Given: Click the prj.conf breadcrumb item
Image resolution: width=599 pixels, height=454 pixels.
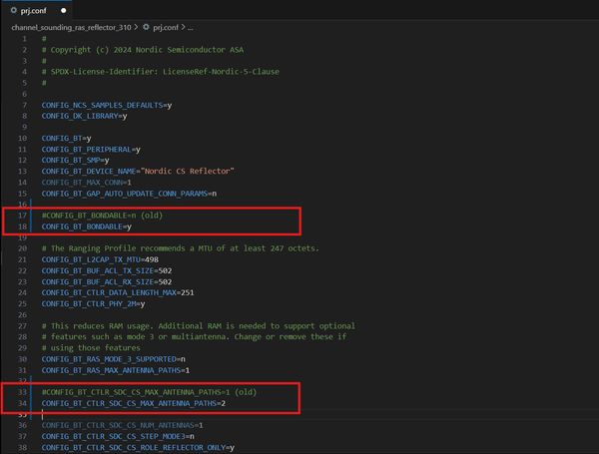Looking at the screenshot, I should point(167,27).
